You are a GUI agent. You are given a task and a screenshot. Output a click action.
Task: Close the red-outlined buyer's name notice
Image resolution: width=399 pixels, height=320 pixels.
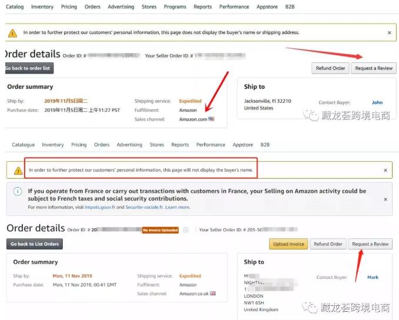coord(385,170)
